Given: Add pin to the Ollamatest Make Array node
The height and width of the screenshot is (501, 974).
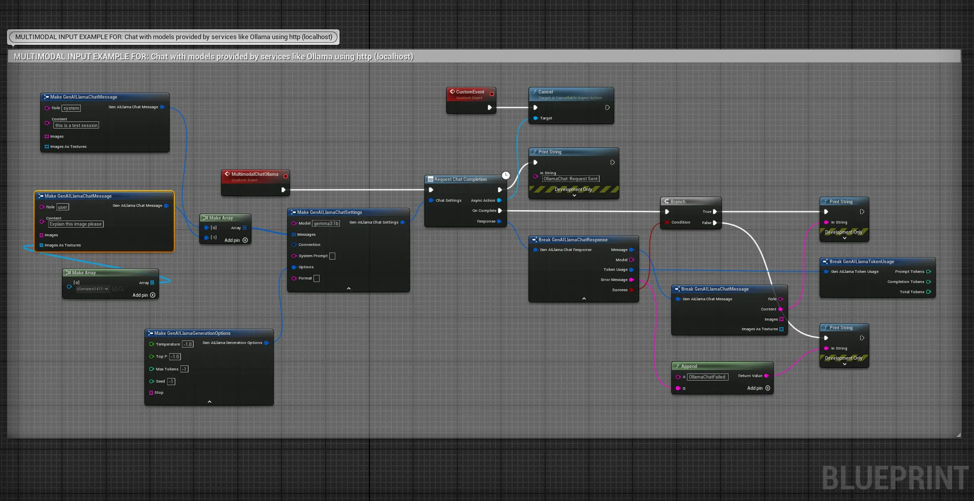Looking at the screenshot, I should pyautogui.click(x=144, y=295).
